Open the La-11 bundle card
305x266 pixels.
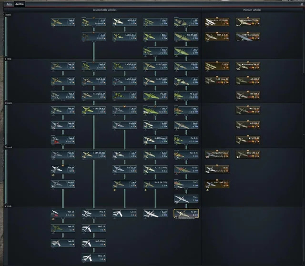[x=217, y=170]
